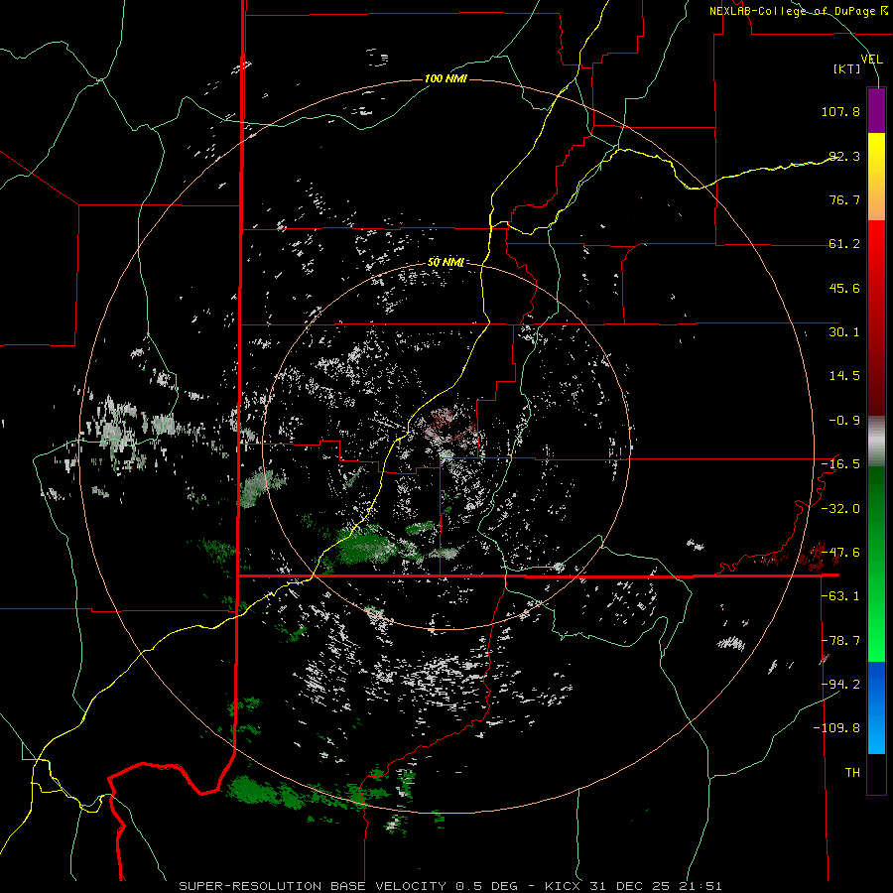The height and width of the screenshot is (893, 893).
Task: Click the Super-Resolution Base Velocity caption
Action: tap(449, 886)
